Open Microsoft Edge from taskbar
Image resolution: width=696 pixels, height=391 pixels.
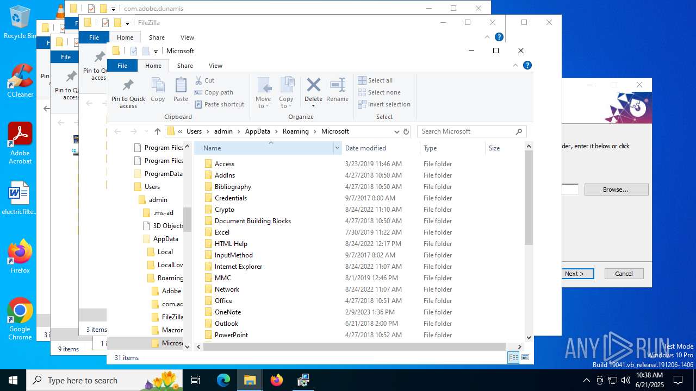(223, 380)
